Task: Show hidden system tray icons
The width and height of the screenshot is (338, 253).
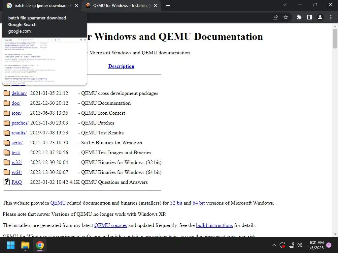Action: pos(274,245)
